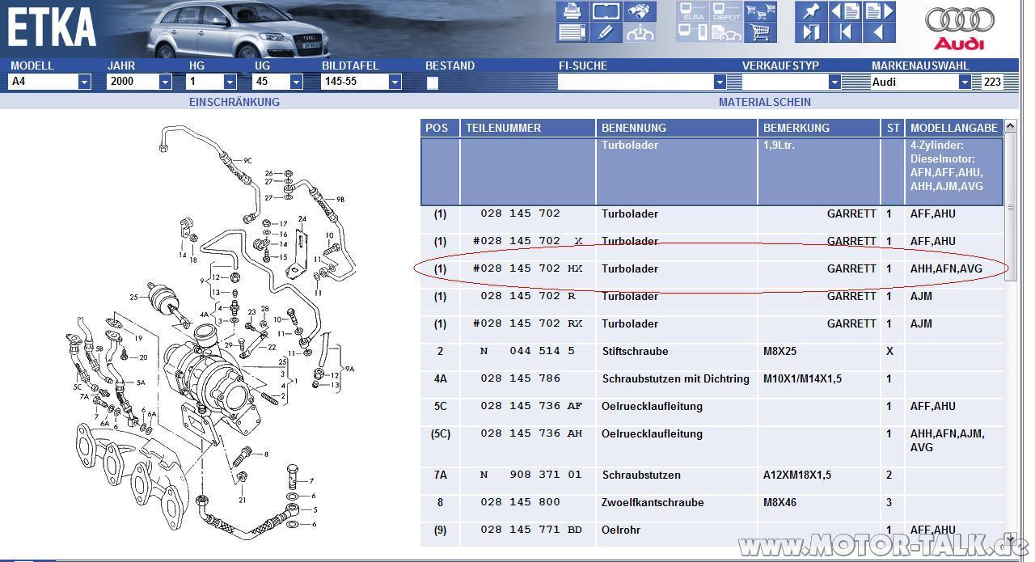Click the pushpin icon

pos(811,11)
